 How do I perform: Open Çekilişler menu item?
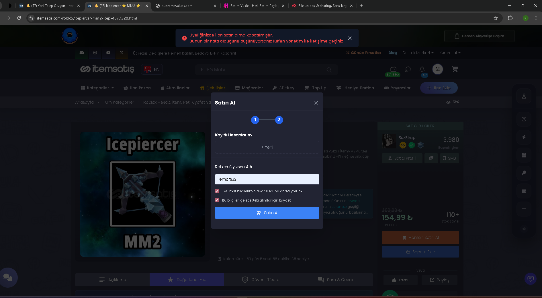[213, 88]
